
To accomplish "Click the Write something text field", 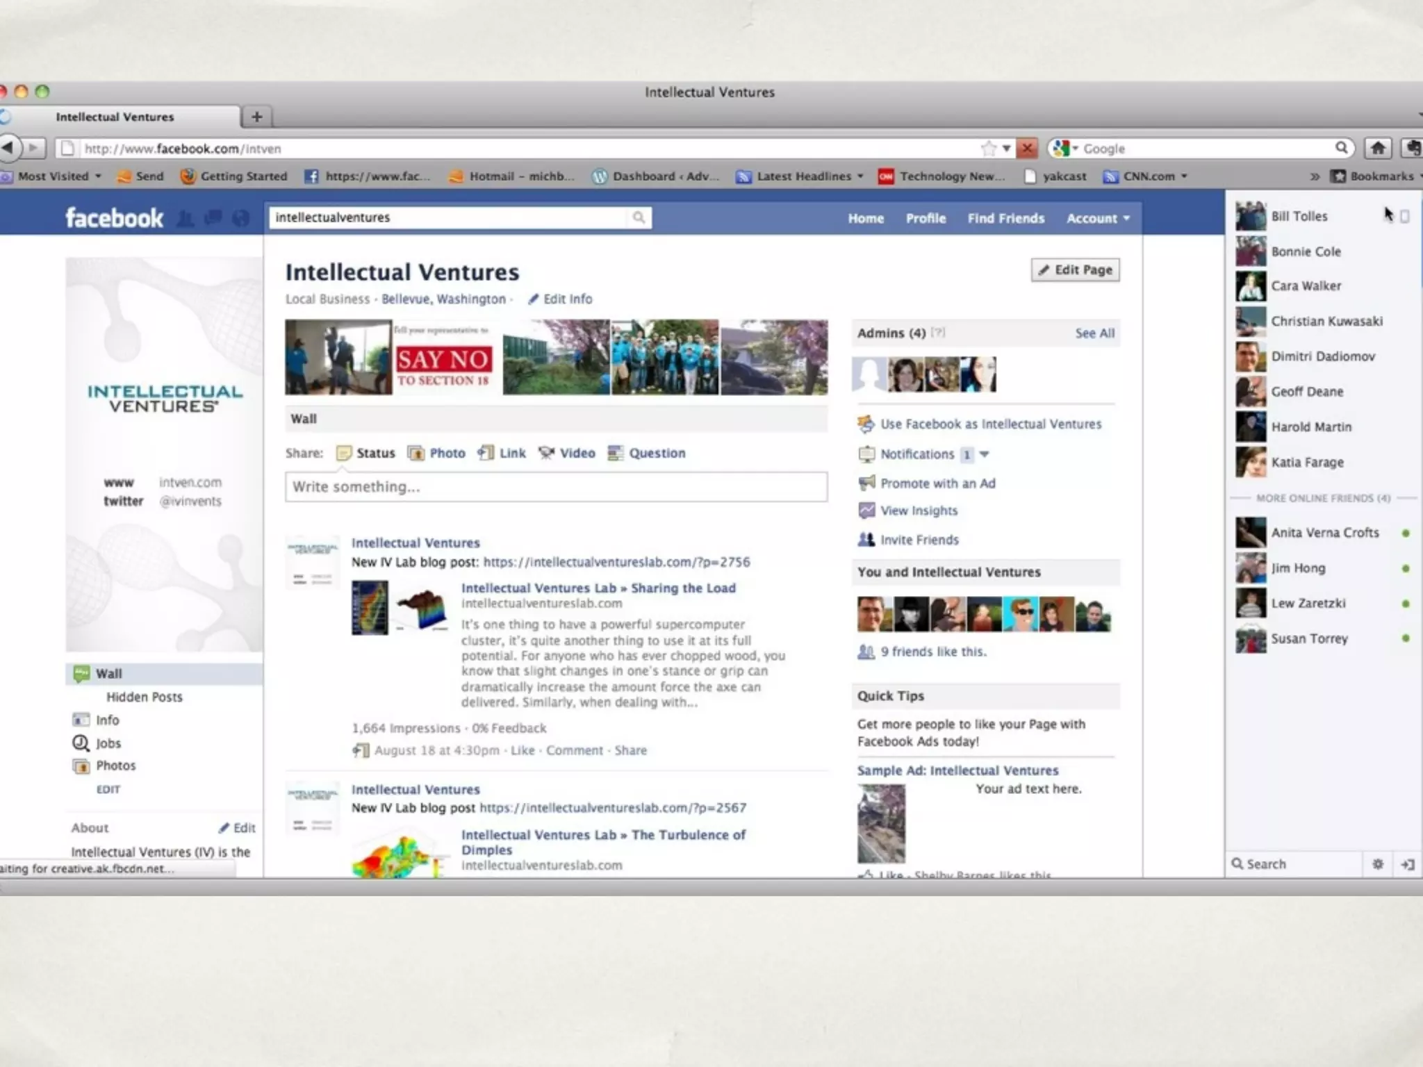I will point(556,486).
